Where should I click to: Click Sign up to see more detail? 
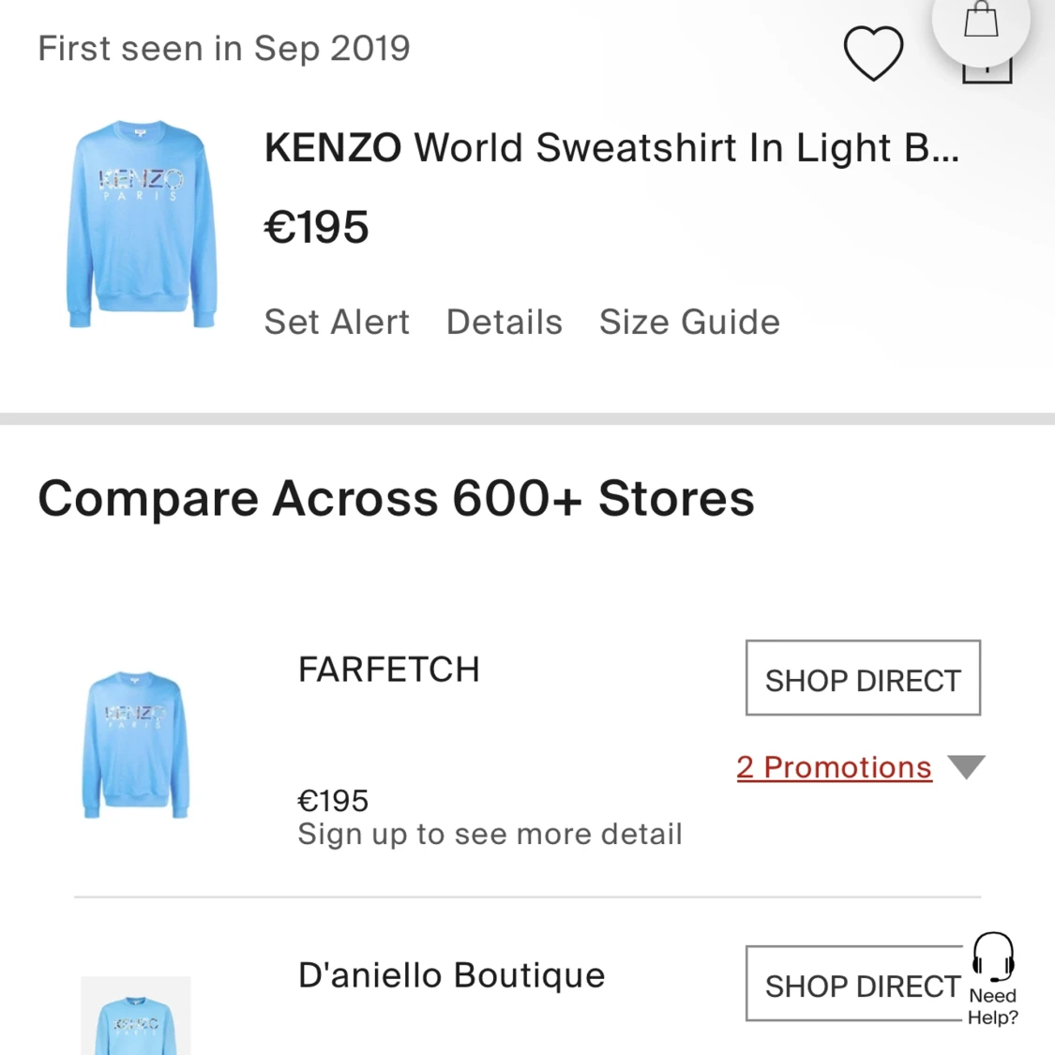[490, 834]
